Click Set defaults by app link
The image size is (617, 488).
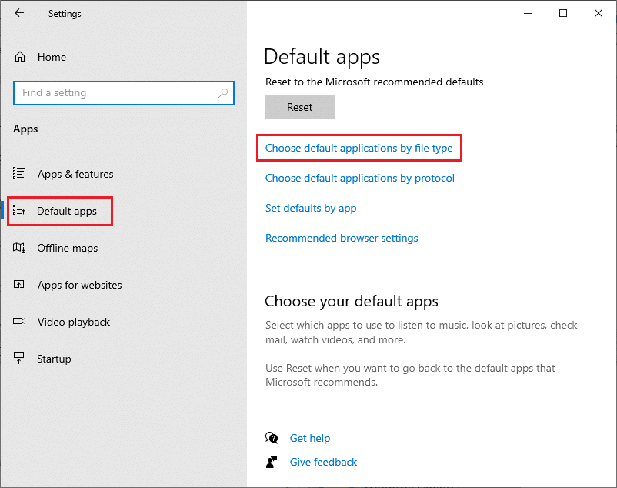click(311, 208)
